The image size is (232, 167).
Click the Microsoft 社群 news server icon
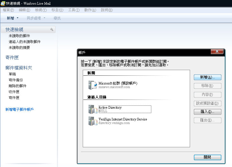[x=93, y=85]
